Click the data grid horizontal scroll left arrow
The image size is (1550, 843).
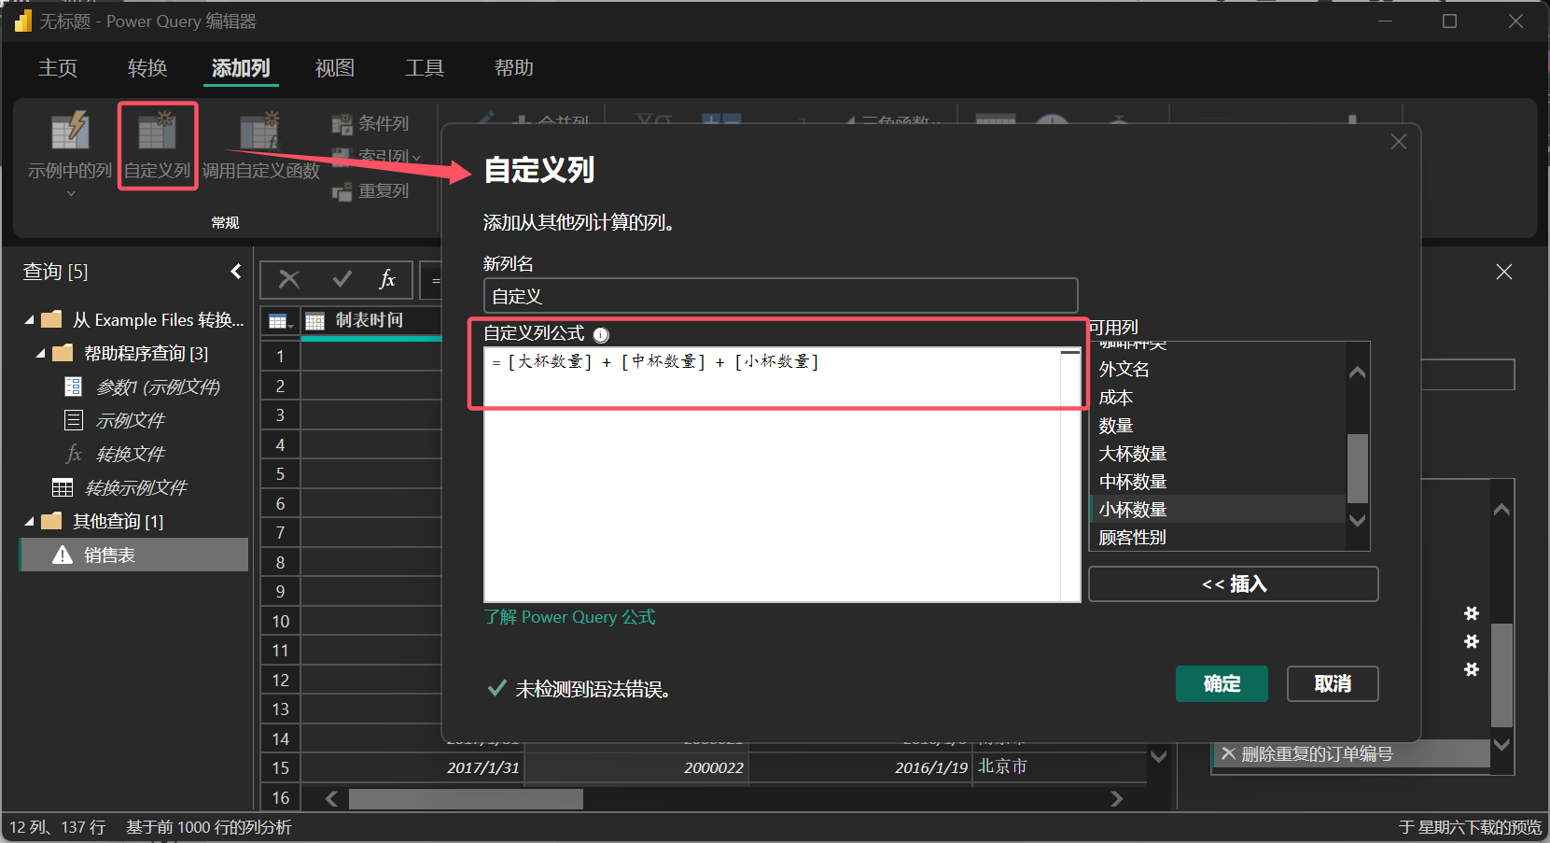coord(331,799)
